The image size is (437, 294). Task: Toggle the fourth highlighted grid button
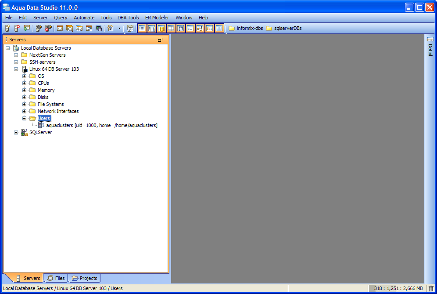(x=171, y=28)
